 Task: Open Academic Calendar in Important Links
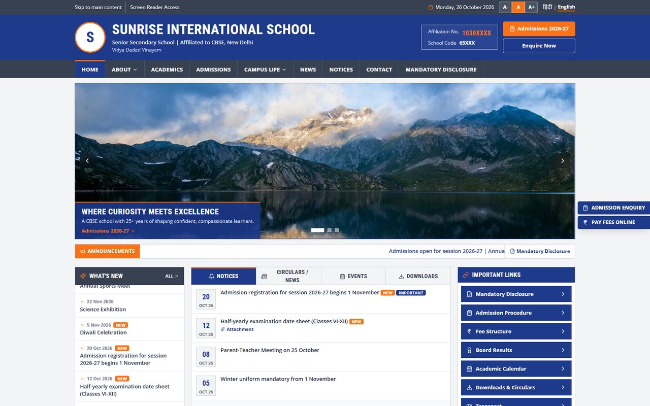pos(516,369)
